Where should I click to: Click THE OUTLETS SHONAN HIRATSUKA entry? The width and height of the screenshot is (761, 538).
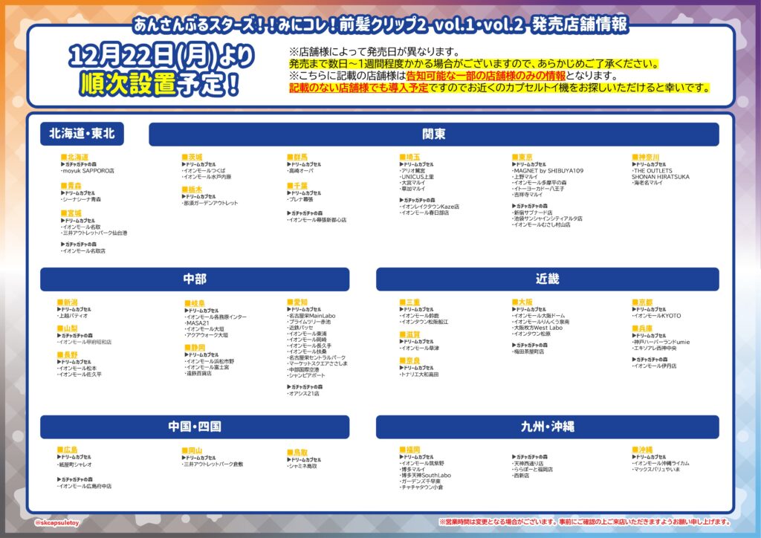pos(661,174)
